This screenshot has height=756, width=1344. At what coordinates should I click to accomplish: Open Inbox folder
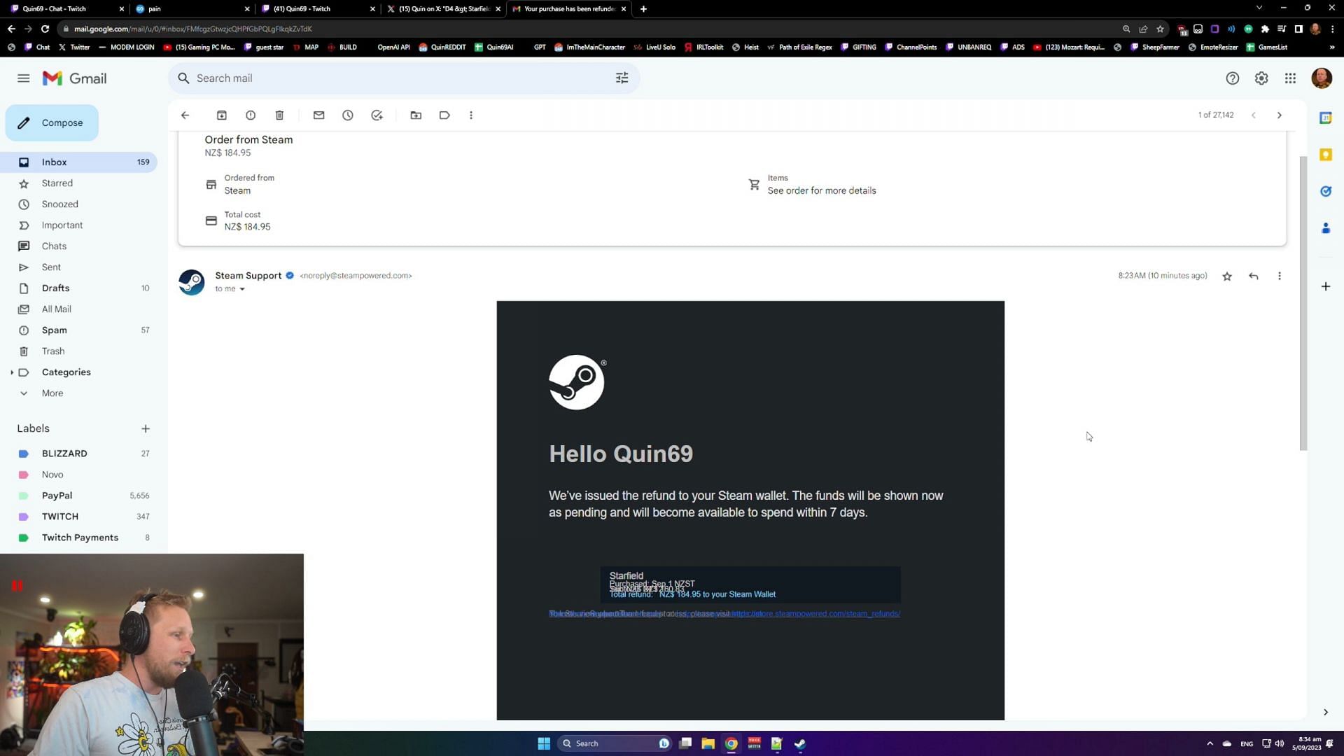click(78, 162)
